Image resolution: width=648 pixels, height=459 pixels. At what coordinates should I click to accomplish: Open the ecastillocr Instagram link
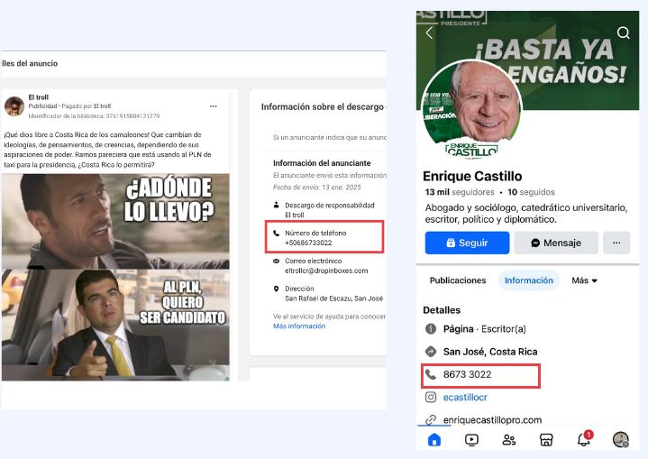[467, 397]
